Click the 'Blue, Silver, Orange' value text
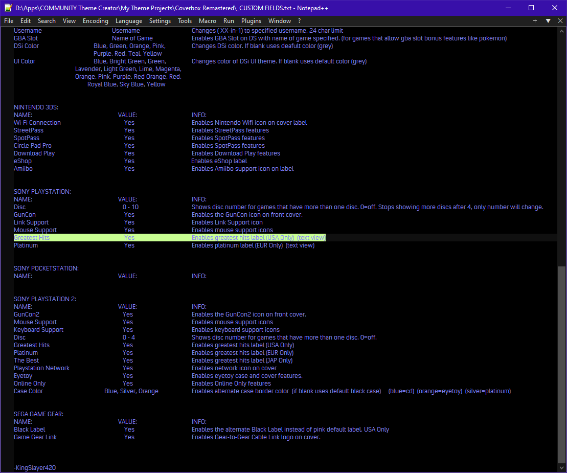567x473 pixels. pyautogui.click(x=131, y=391)
